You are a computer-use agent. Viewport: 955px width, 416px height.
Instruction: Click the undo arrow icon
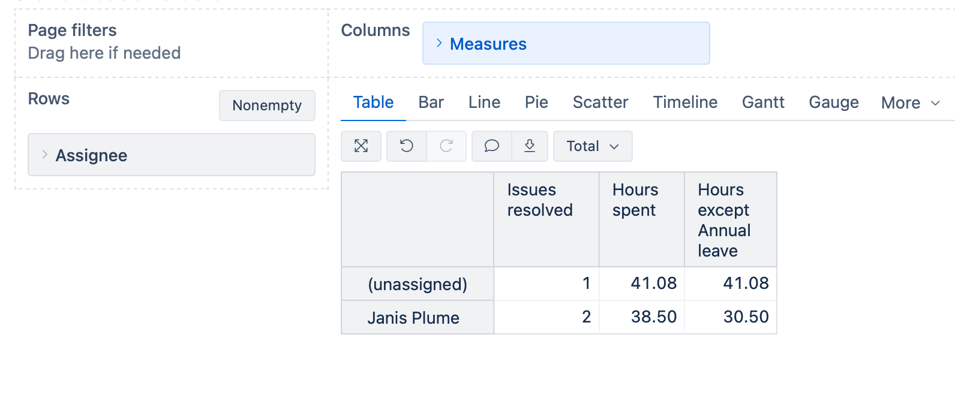(x=407, y=146)
